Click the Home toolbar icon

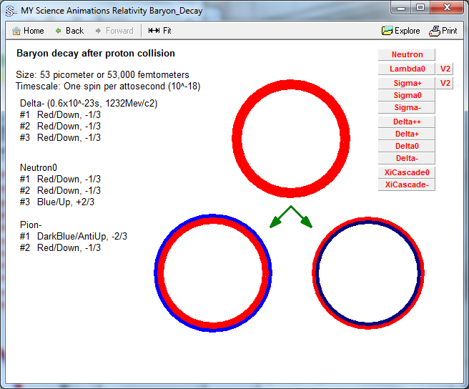pyautogui.click(x=16, y=31)
